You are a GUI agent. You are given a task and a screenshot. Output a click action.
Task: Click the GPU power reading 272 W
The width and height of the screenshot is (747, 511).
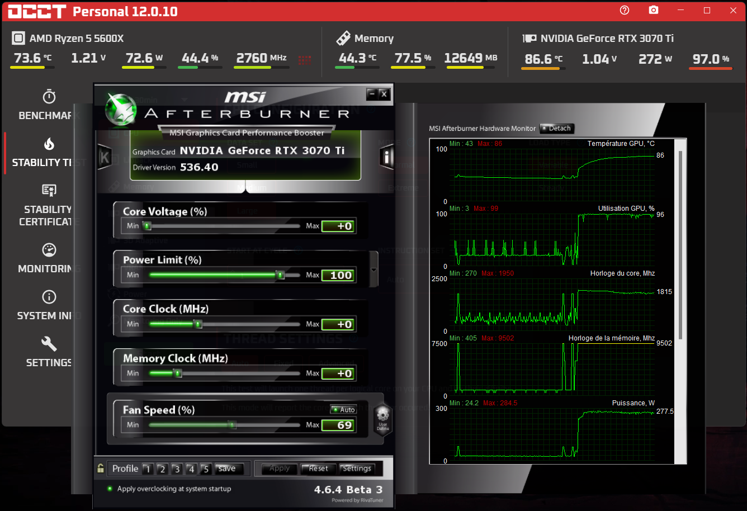click(655, 59)
